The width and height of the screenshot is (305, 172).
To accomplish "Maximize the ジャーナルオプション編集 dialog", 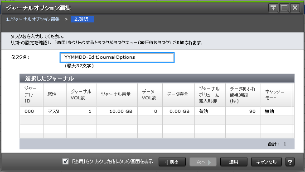I will coord(284,8).
